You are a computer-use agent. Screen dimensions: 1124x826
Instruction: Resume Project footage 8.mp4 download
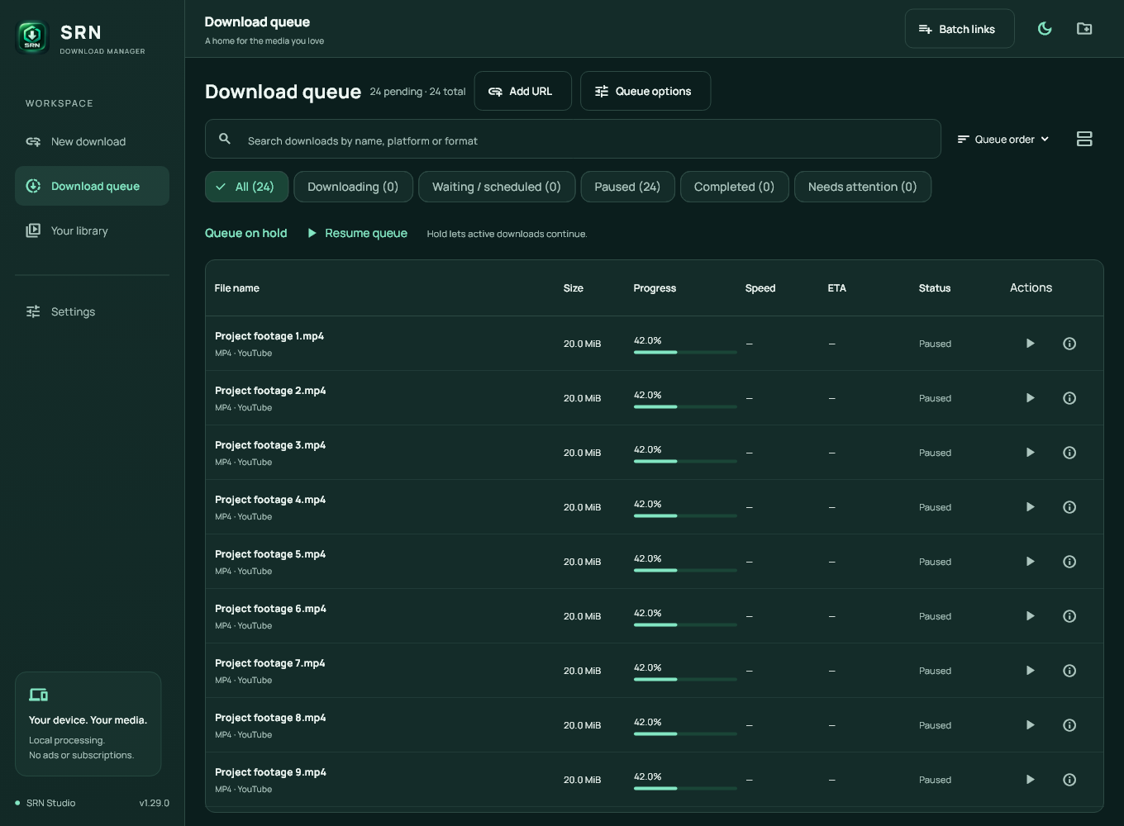coord(1030,725)
